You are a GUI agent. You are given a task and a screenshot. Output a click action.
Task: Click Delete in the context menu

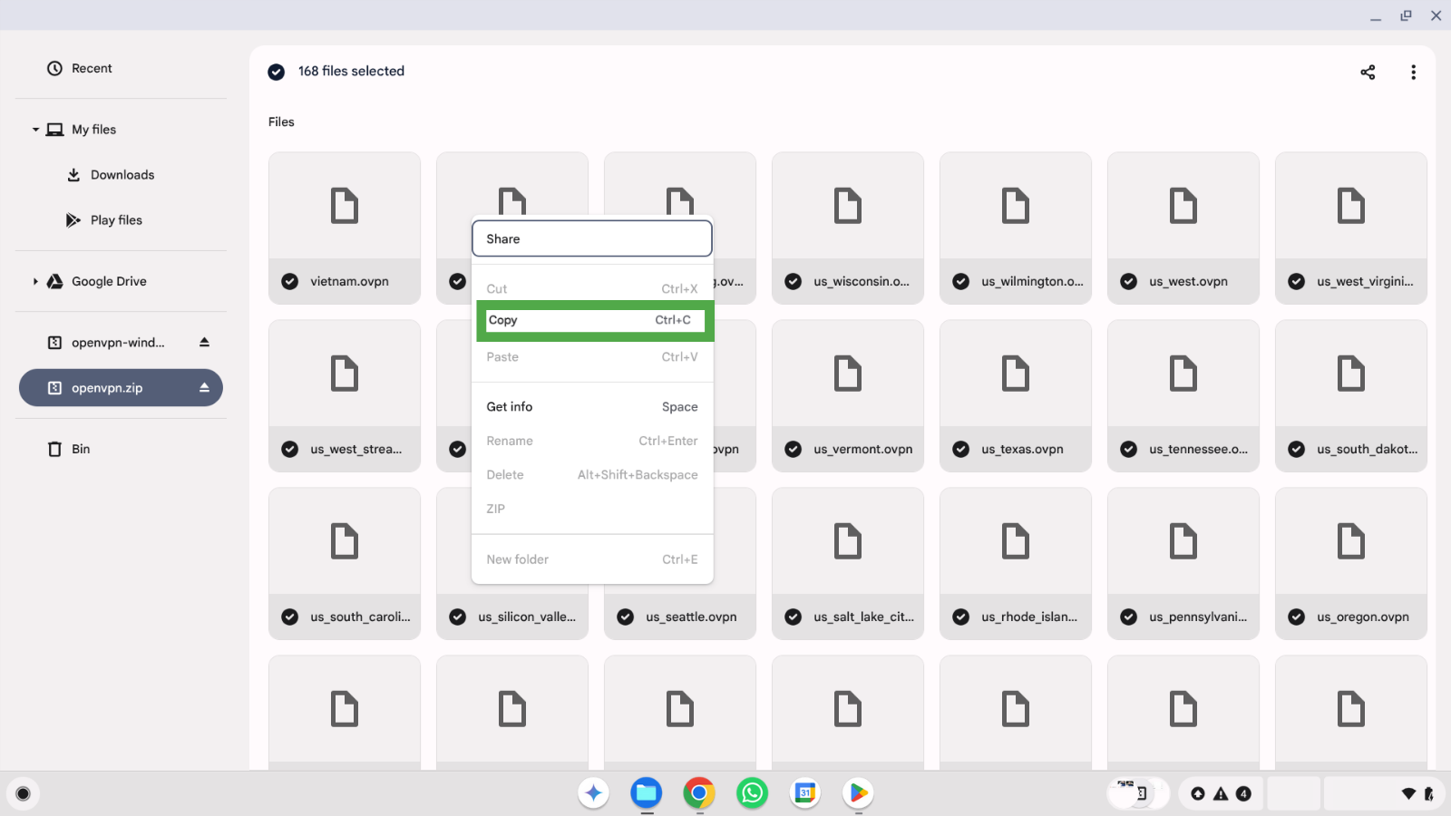coord(592,475)
